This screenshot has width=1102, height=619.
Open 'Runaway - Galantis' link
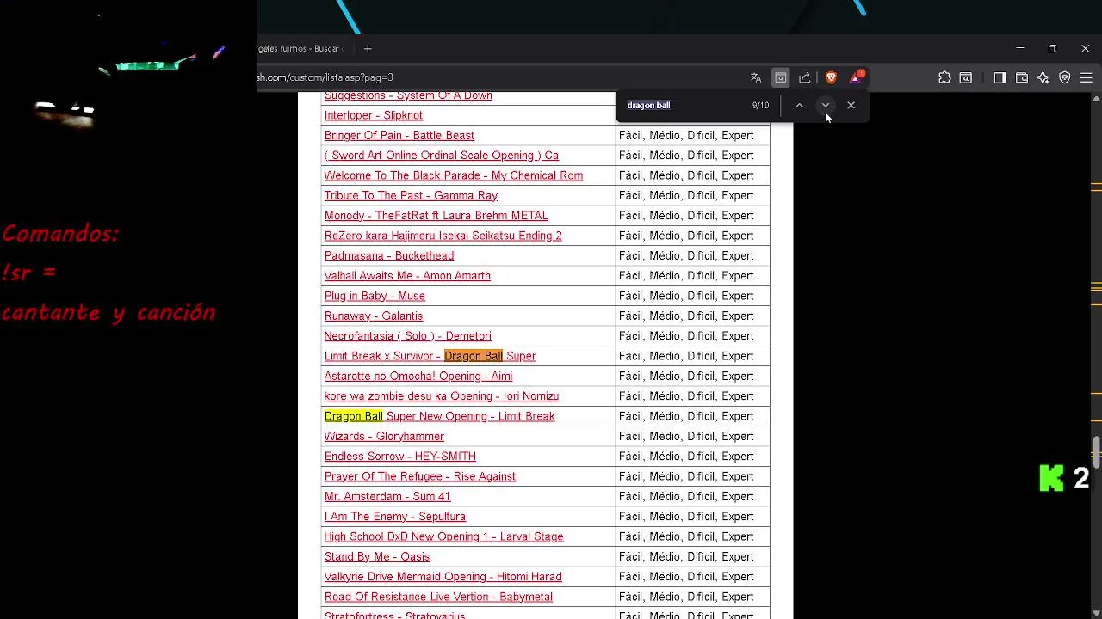click(x=374, y=316)
